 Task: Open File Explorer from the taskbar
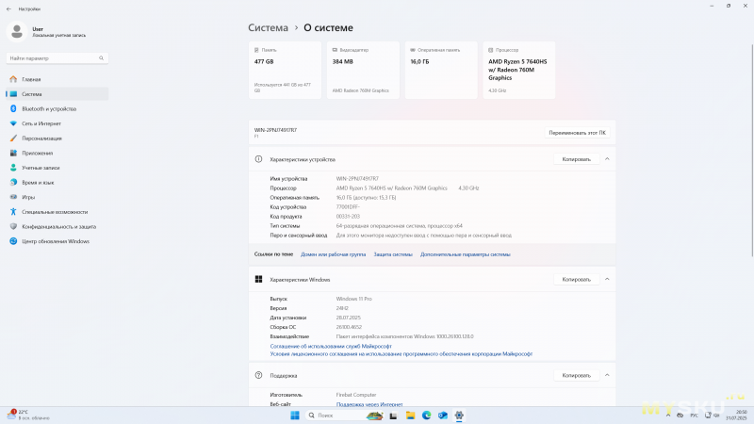[x=410, y=416]
